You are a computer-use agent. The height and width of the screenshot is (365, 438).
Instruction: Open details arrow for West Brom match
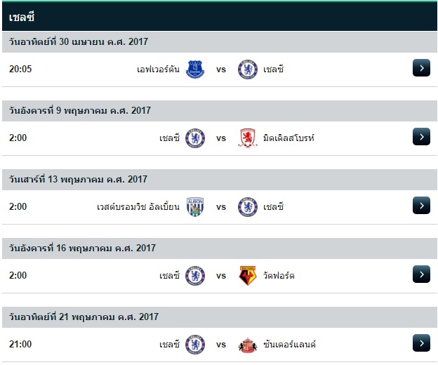[421, 206]
